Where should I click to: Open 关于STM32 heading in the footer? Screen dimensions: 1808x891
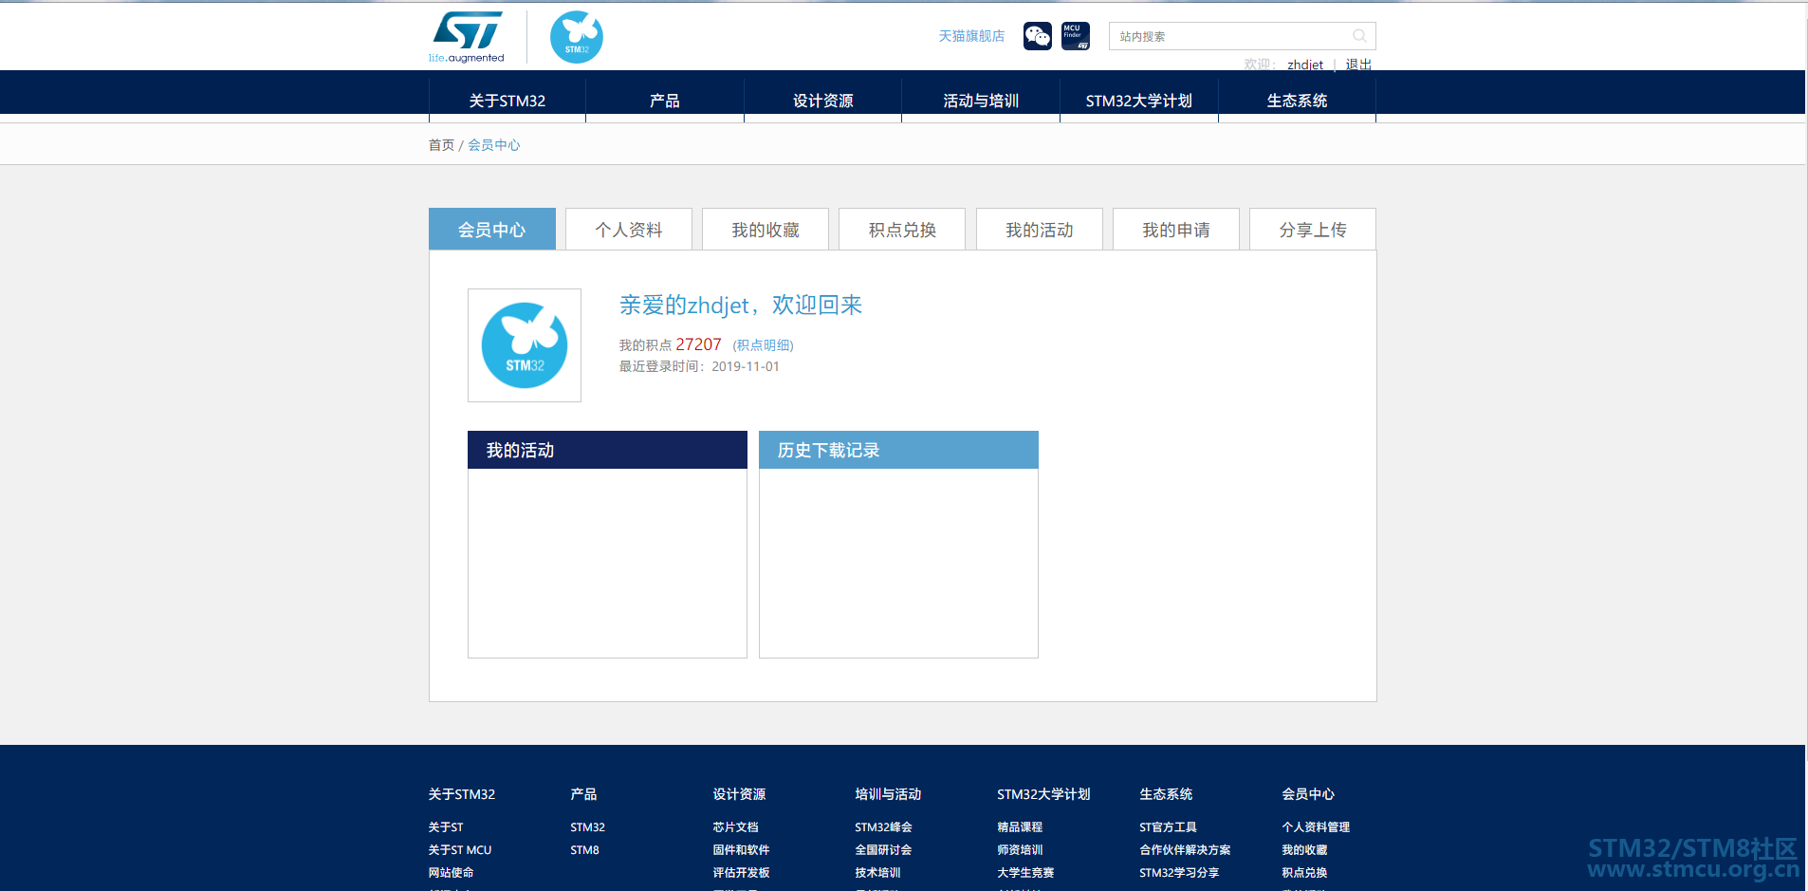click(462, 794)
